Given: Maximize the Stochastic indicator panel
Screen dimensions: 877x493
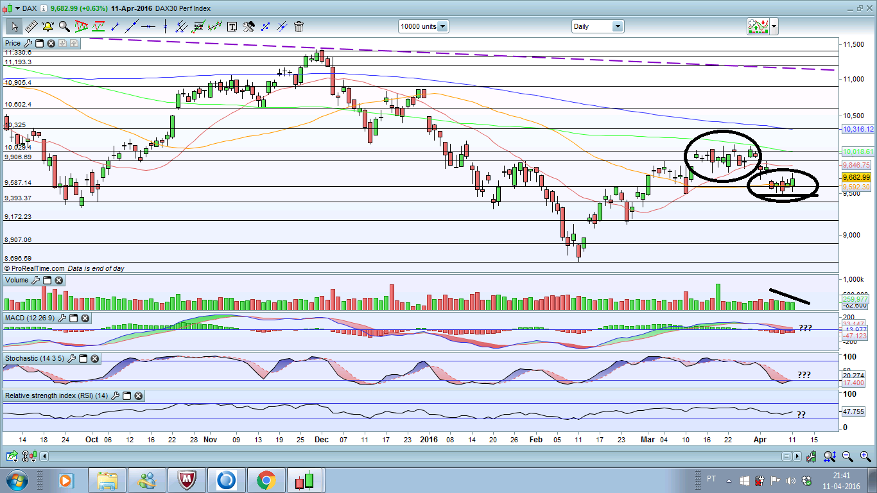Looking at the screenshot, I should pyautogui.click(x=83, y=358).
